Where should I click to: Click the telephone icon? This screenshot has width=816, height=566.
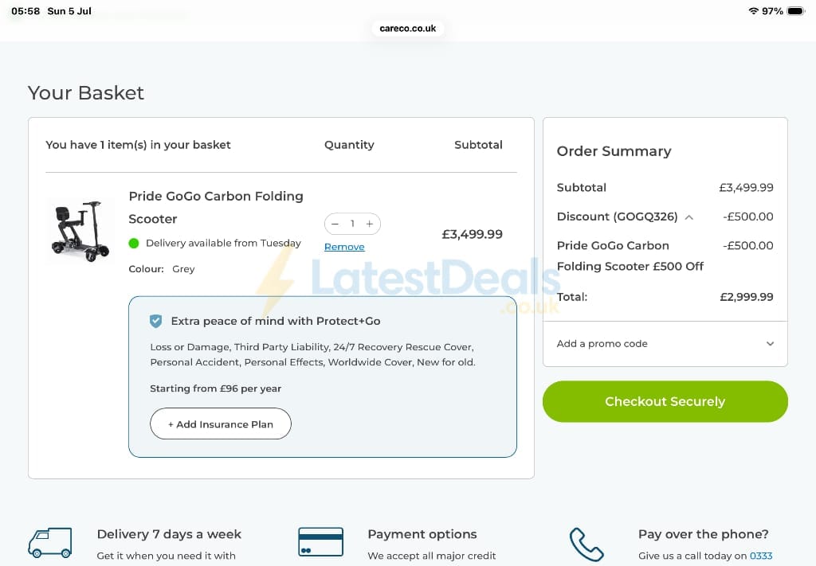coord(586,545)
